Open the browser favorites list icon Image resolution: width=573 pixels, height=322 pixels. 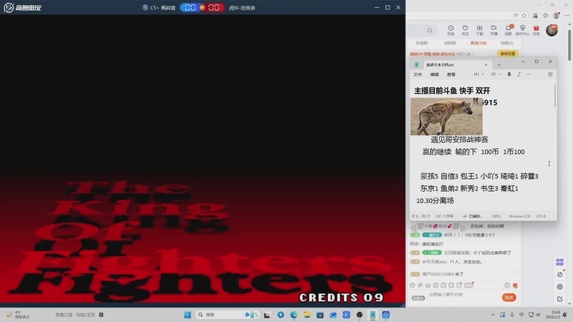(x=546, y=15)
